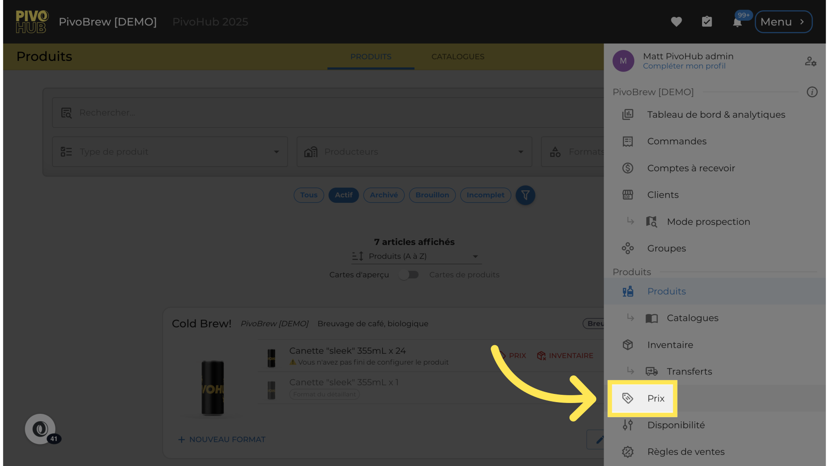Open the Prix menu item
Screen dimensions: 829x466
[715, 398]
